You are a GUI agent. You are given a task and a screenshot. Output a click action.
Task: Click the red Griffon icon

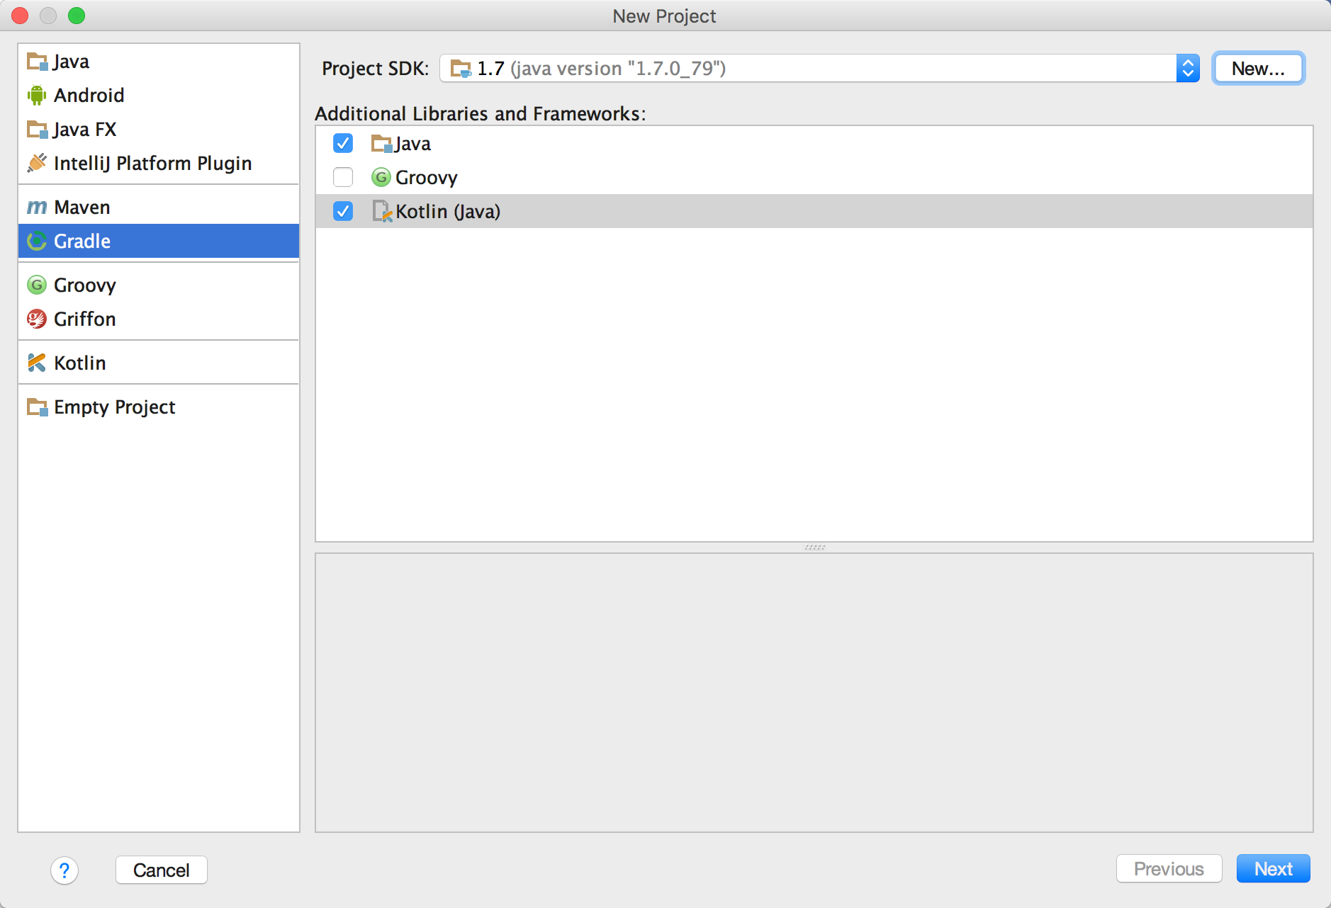pos(37,319)
